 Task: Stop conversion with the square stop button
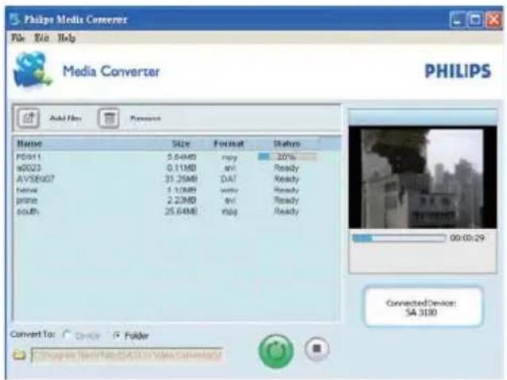(317, 348)
